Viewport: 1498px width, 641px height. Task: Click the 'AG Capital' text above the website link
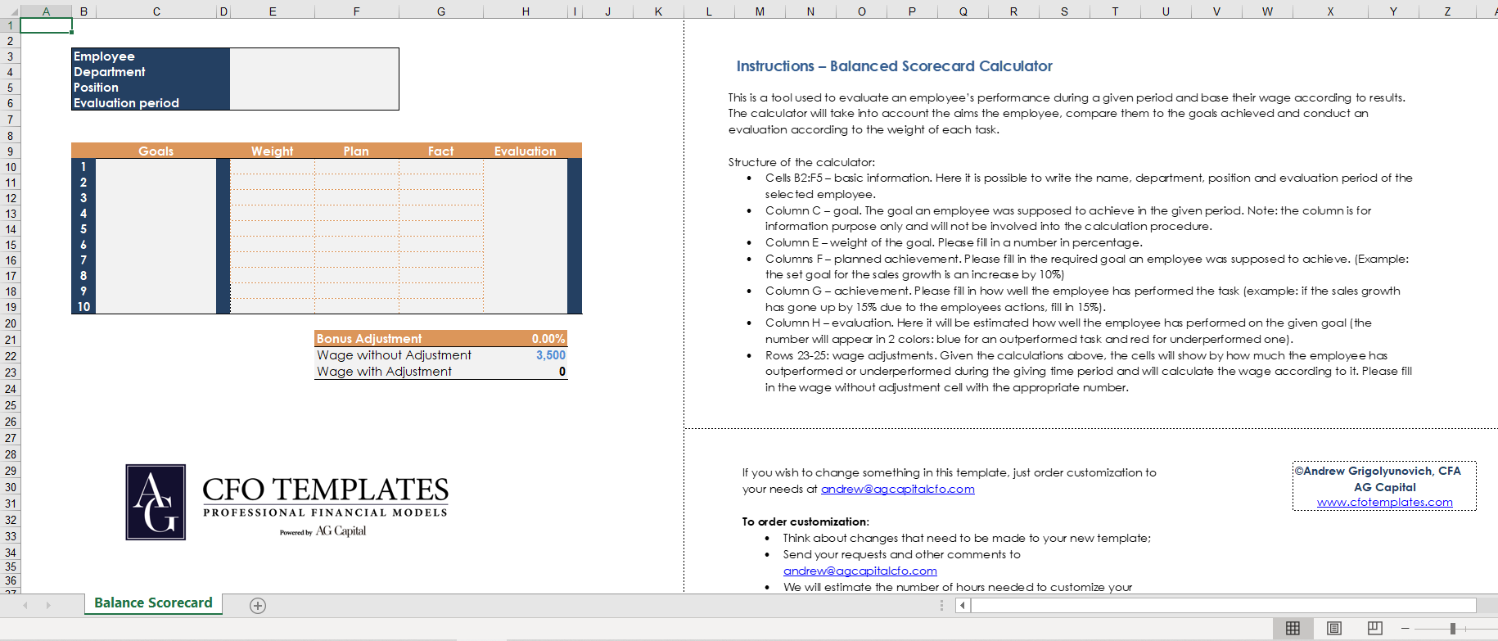pyautogui.click(x=1385, y=487)
